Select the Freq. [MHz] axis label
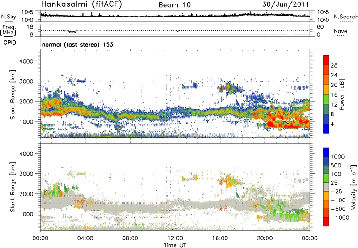 pyautogui.click(x=8, y=30)
